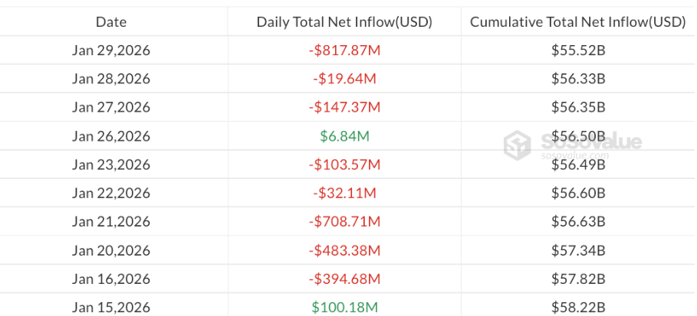Viewport: 697px width, 316px height.
Task: Select the $55.52B cumulative value
Action: [578, 50]
